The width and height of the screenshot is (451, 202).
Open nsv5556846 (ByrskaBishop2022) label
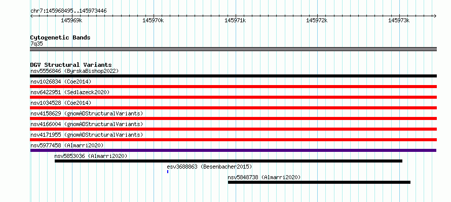coord(74,71)
